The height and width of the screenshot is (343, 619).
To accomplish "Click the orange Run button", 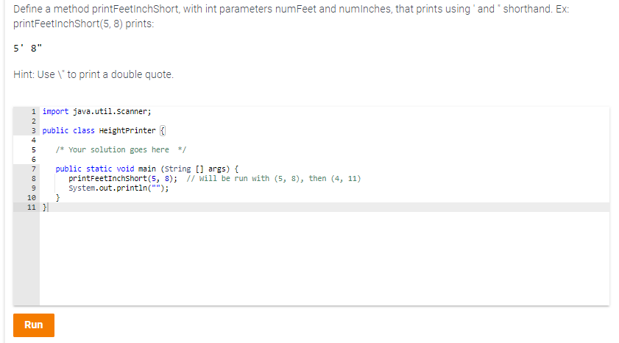I will [x=34, y=325].
